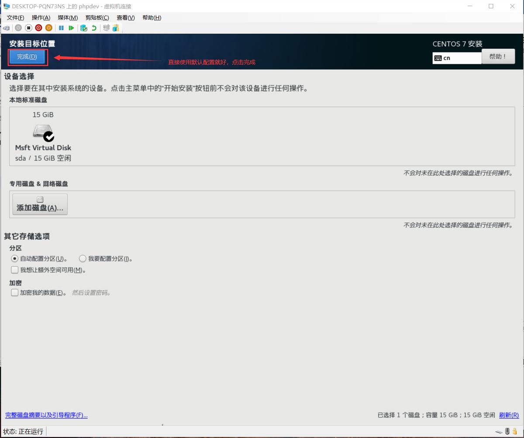The image size is (524, 438).
Task: Enable the 我要配置分区 radio option
Action: (x=83, y=259)
